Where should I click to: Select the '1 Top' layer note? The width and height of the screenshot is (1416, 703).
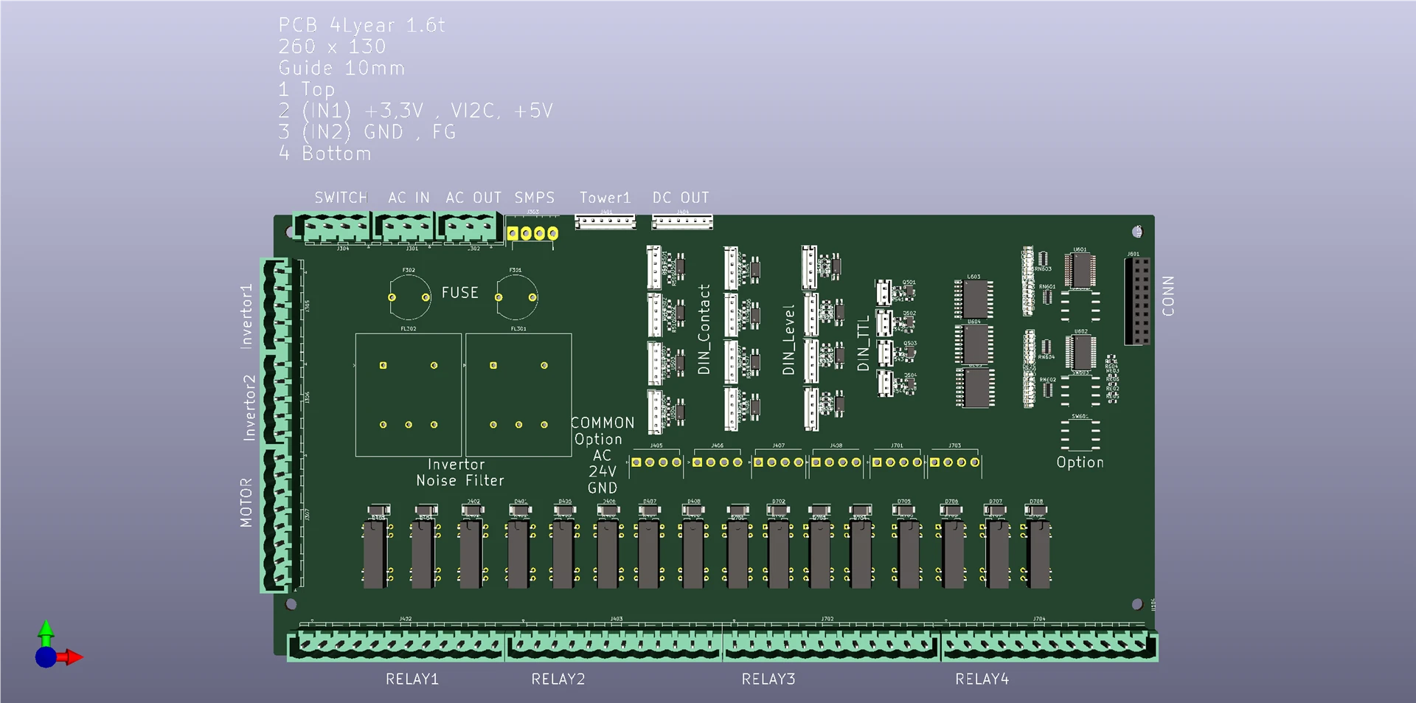coord(307,89)
